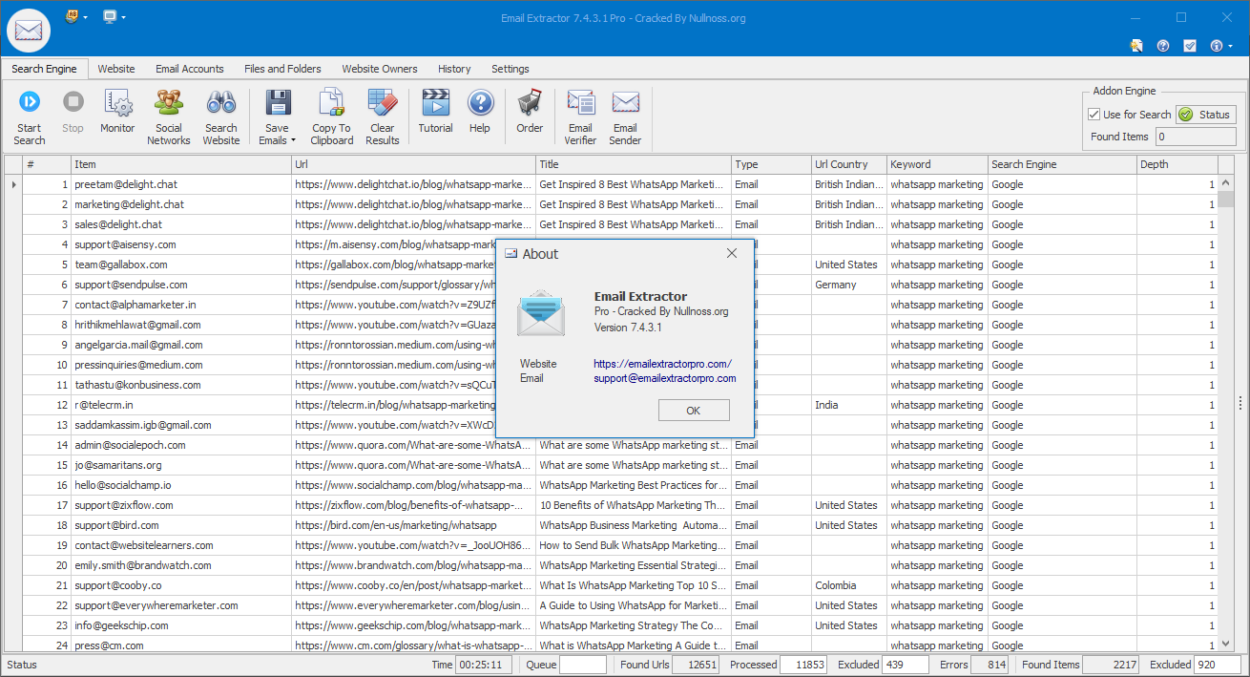The image size is (1250, 677).
Task: Click OK in the About dialog
Action: point(694,410)
